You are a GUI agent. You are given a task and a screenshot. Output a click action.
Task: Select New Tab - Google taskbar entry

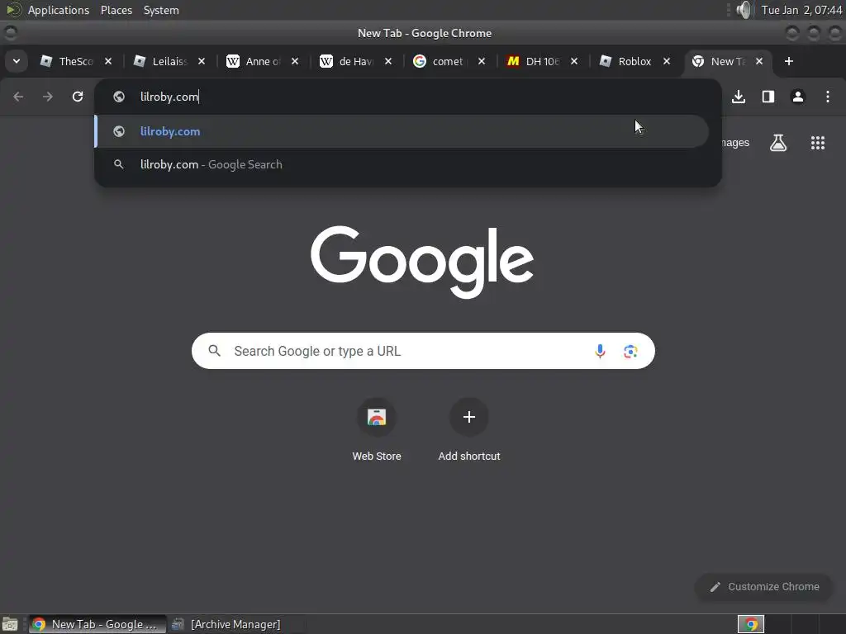tap(97, 624)
